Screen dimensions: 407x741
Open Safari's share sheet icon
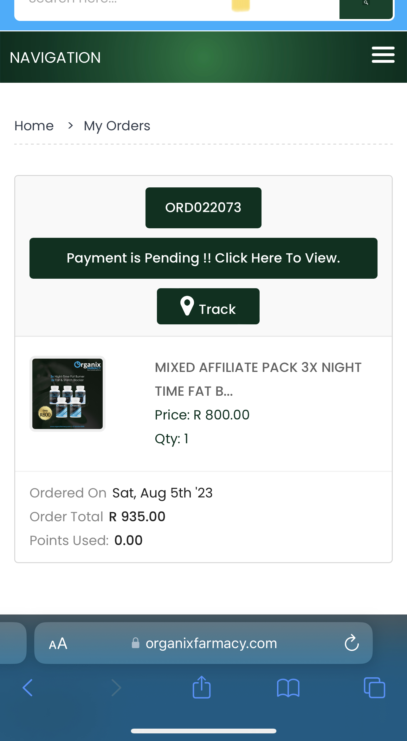202,687
